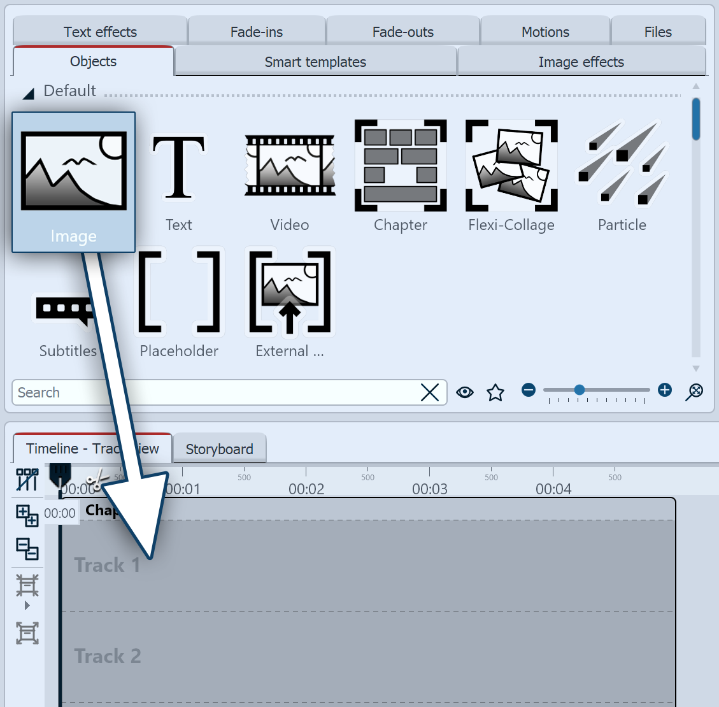The width and height of the screenshot is (719, 707).
Task: Click inside the Search input field
Action: pos(191,392)
